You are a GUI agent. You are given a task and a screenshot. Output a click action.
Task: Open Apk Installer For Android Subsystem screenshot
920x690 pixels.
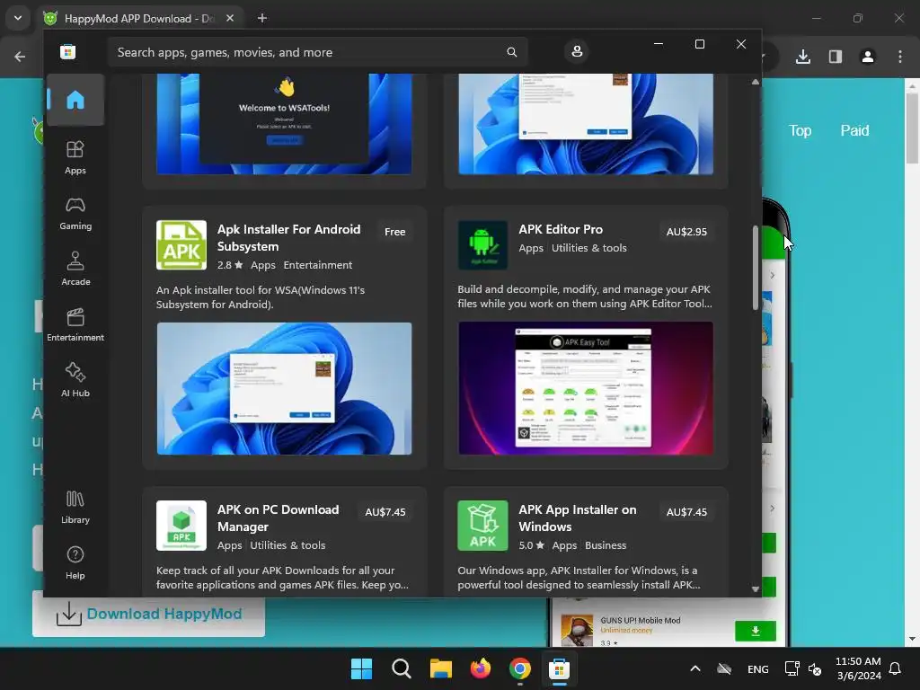tap(284, 388)
